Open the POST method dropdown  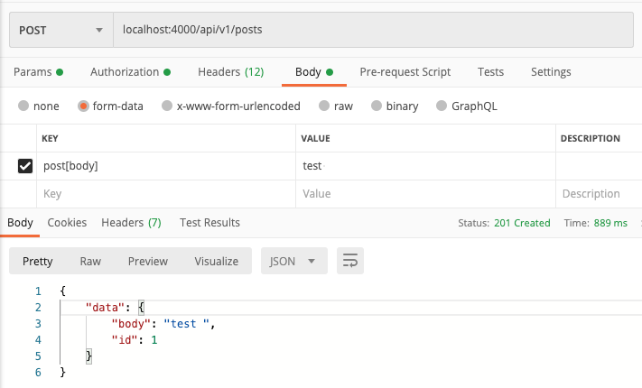(x=61, y=30)
